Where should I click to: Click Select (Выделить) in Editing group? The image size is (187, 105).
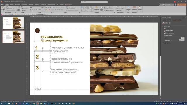tap(119, 11)
